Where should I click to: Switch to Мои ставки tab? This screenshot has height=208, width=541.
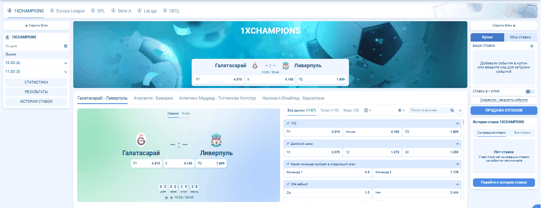click(521, 37)
